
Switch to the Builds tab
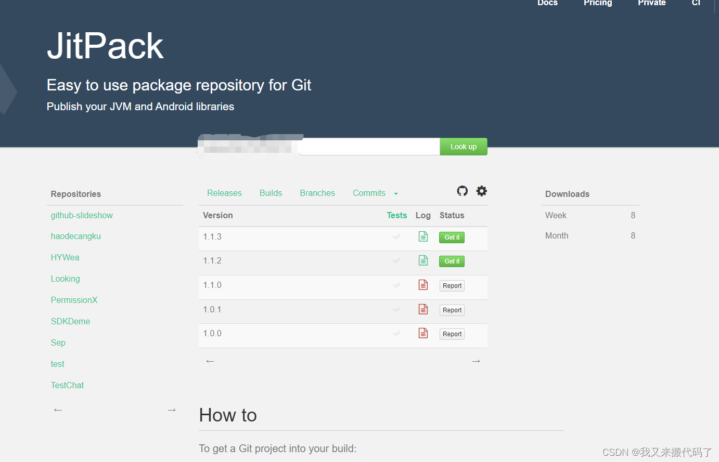pos(271,193)
